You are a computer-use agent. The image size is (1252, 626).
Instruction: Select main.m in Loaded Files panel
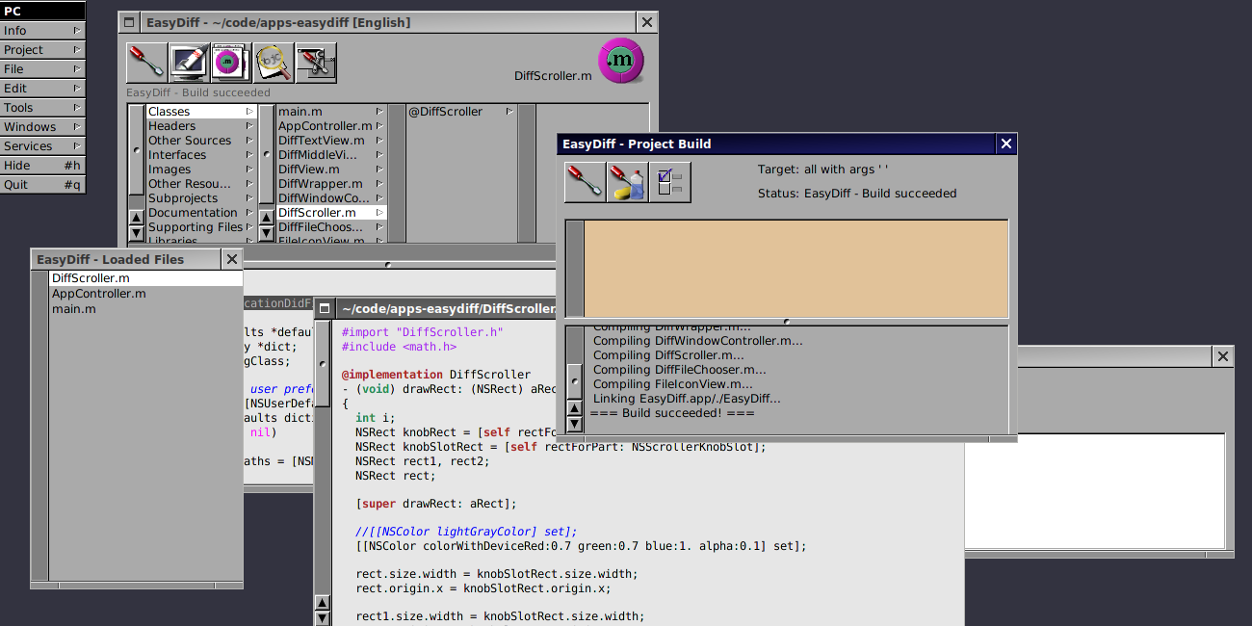coord(74,309)
